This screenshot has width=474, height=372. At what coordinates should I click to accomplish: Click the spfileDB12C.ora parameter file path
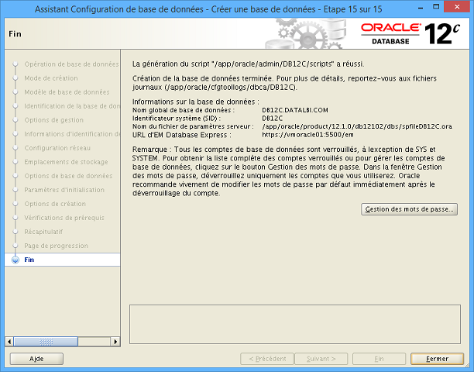(357, 126)
